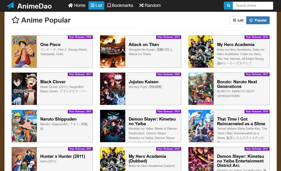Open Demon Slayer Entertainment District Arc title
The width and height of the screenshot is (281, 171).
click(240, 161)
